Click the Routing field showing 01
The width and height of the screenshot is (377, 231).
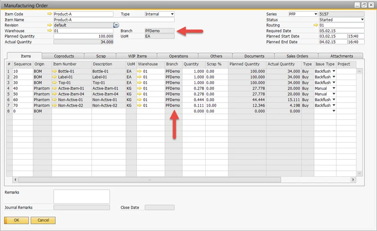pos(341,25)
